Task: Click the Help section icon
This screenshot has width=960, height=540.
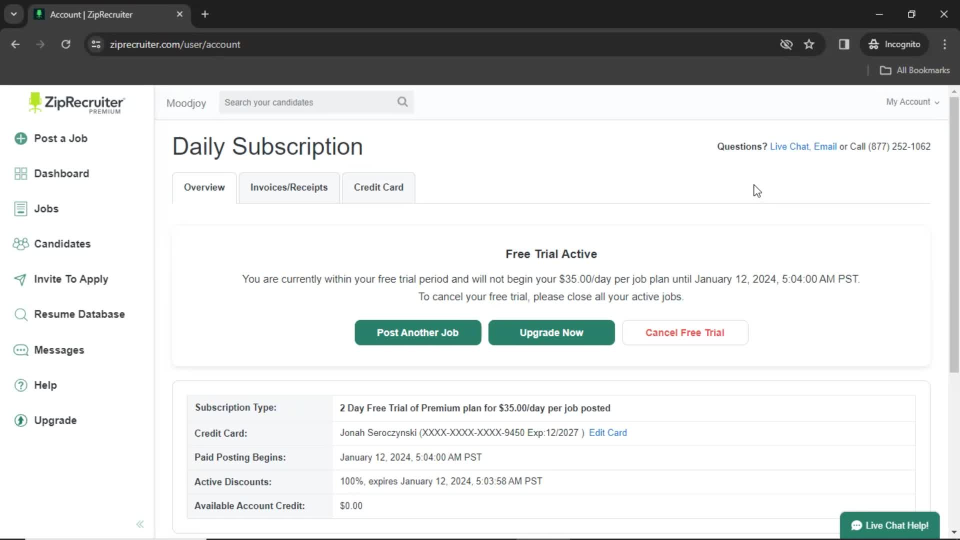Action: pos(21,385)
